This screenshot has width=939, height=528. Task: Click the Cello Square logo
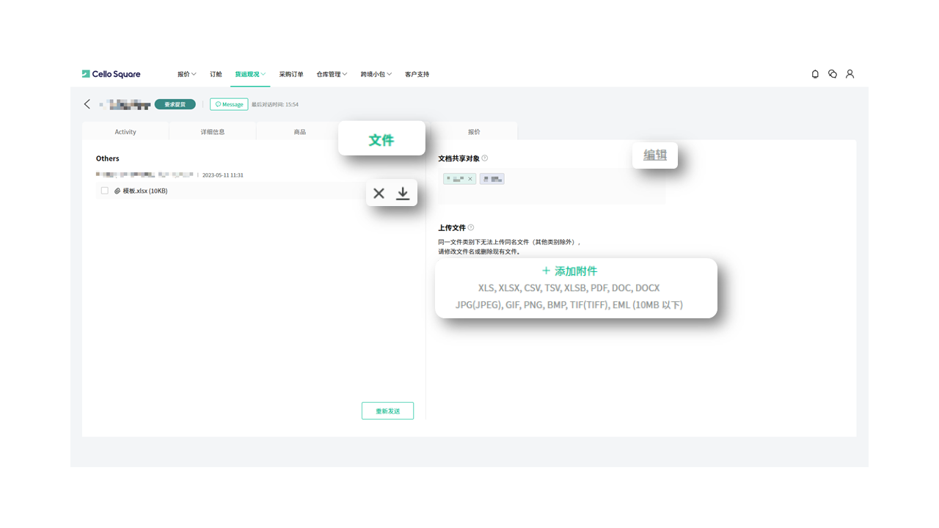pos(111,74)
